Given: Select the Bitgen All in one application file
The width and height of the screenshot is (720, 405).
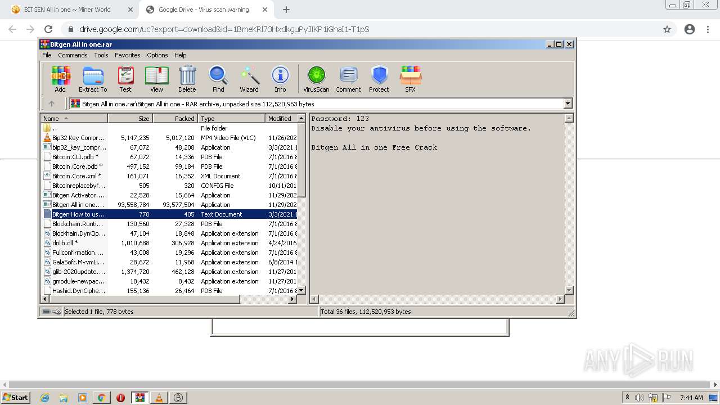Looking at the screenshot, I should click(x=169, y=205).
